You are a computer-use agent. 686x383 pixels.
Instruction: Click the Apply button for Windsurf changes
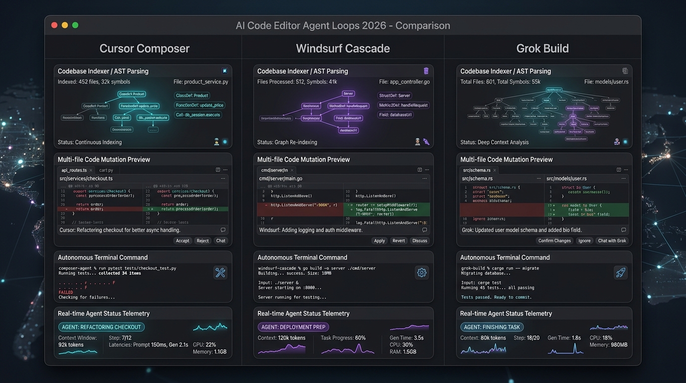coord(379,240)
